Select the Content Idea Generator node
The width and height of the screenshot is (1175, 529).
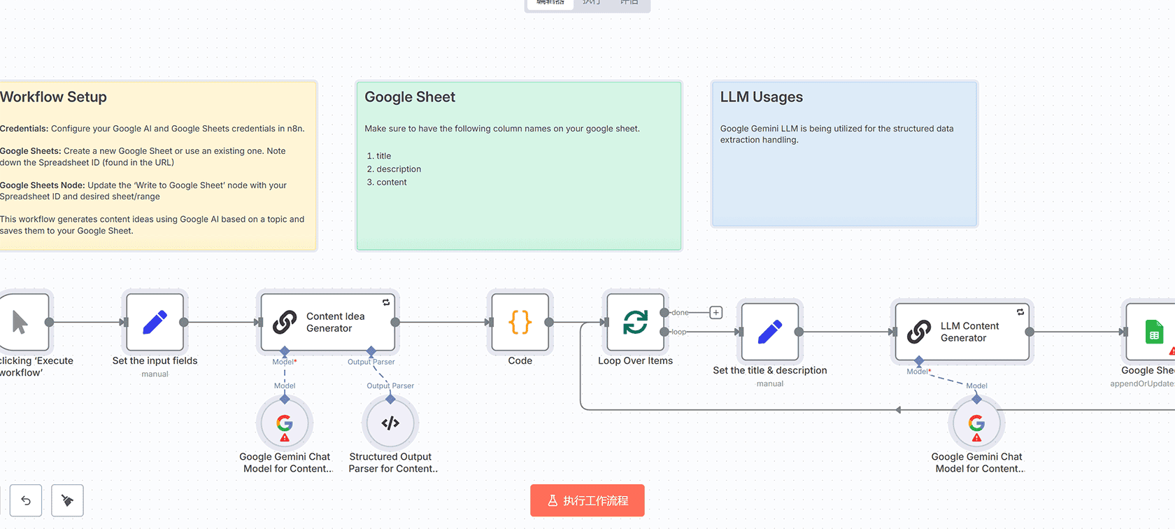327,322
